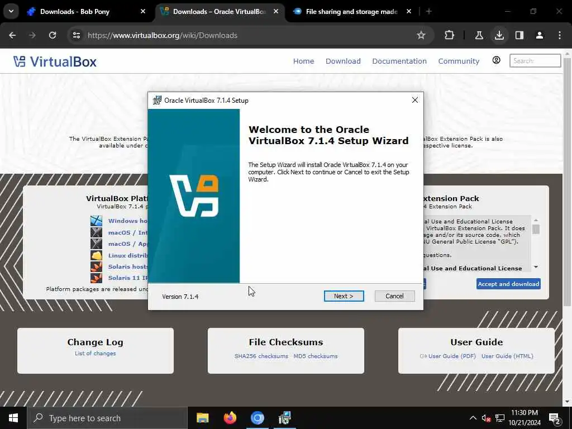Image resolution: width=572 pixels, height=429 pixels.
Task: Open the browser extensions puzzle icon
Action: (450, 35)
